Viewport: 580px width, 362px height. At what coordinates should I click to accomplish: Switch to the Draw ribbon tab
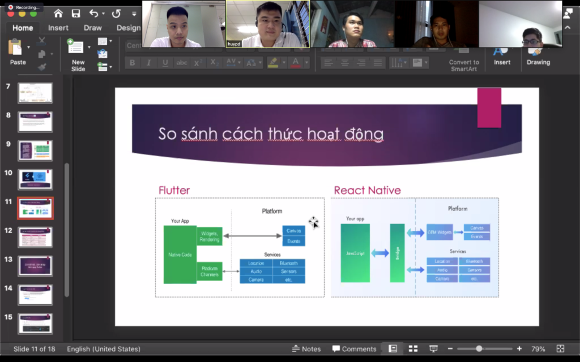(x=93, y=28)
